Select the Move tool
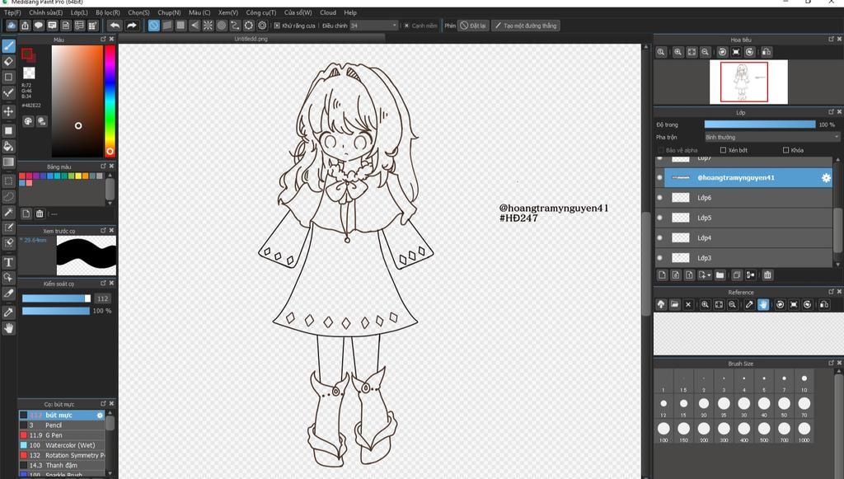This screenshot has width=844, height=479. pyautogui.click(x=8, y=111)
